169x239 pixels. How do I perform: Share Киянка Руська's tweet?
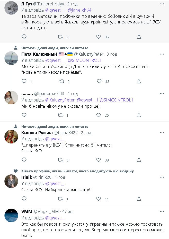pyautogui.click(x=139, y=160)
